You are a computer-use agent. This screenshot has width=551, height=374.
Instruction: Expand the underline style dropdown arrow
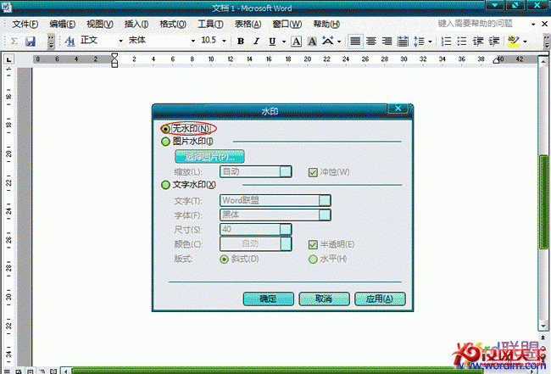point(284,42)
